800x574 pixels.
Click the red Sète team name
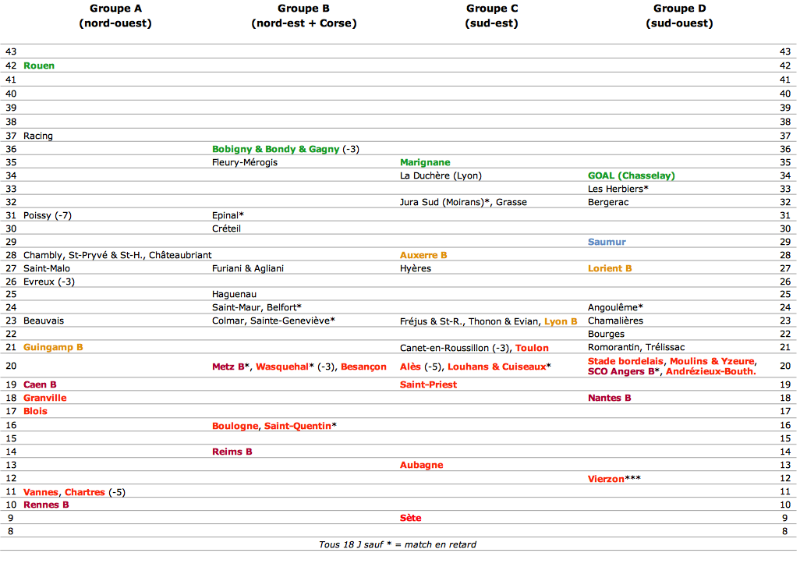(411, 518)
